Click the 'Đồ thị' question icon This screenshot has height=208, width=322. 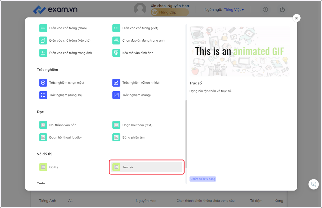pos(43,167)
